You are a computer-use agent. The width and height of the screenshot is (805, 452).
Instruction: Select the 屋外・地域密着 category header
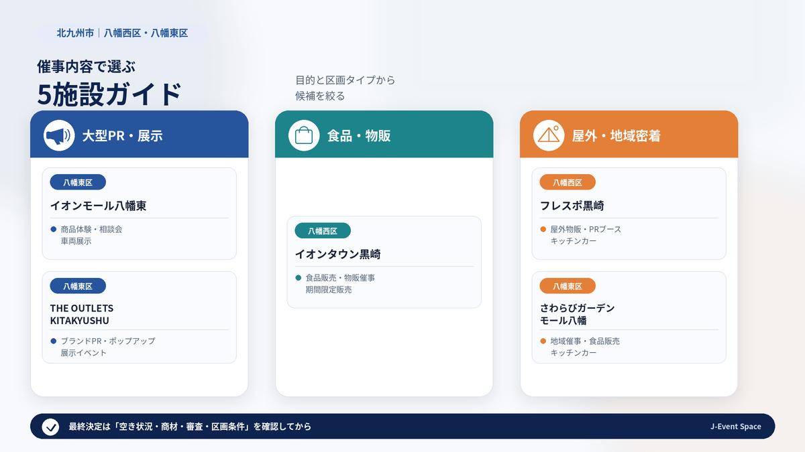pos(629,135)
